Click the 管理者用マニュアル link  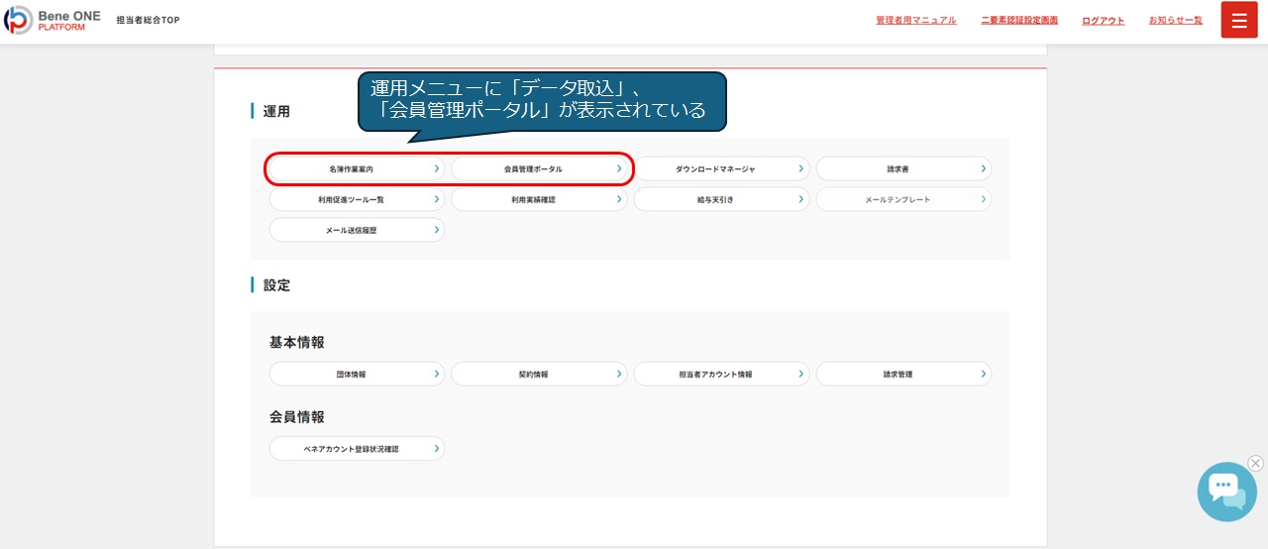point(915,21)
